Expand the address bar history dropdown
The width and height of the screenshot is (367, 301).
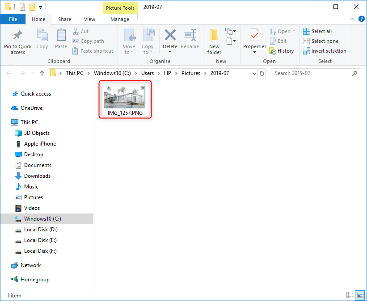pos(253,73)
